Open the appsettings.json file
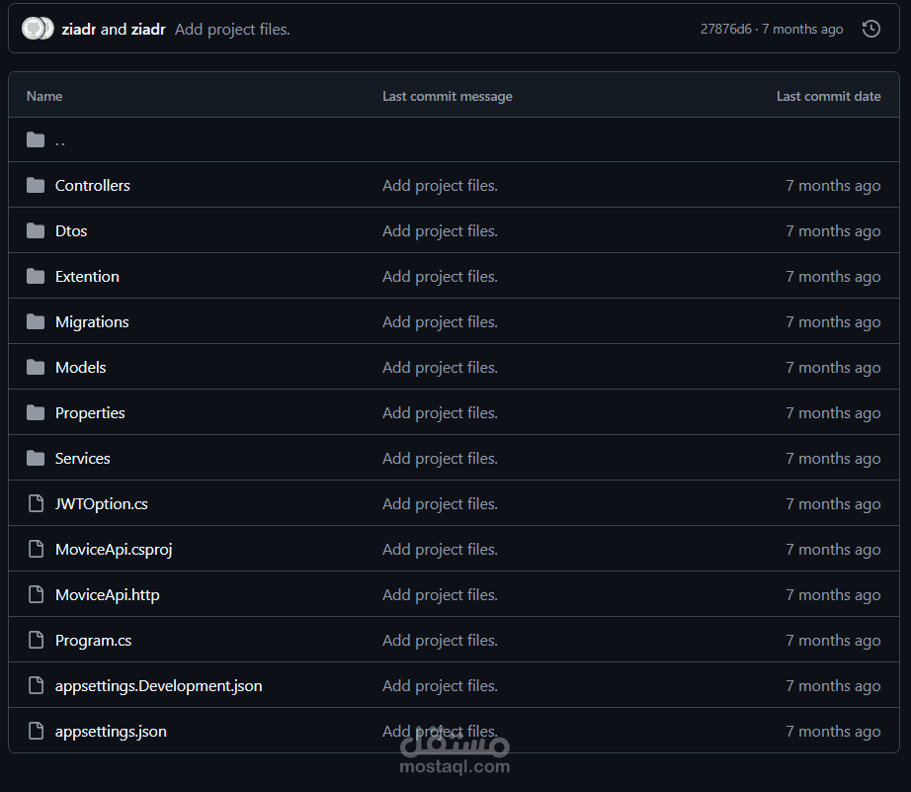 111,732
